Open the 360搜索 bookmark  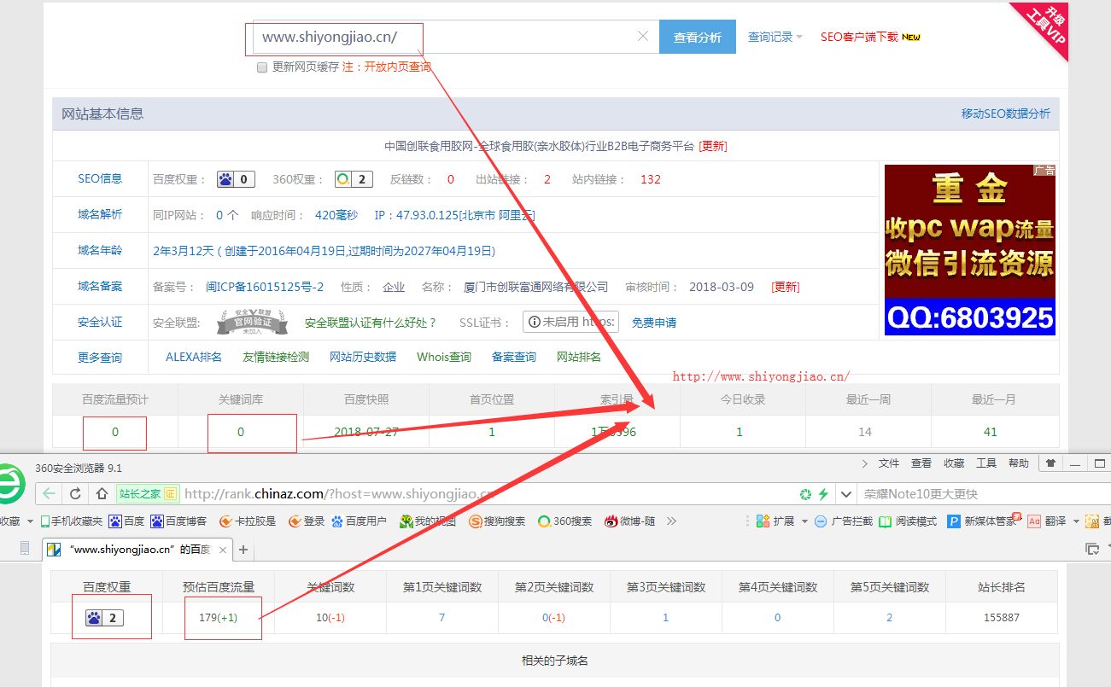pyautogui.click(x=564, y=521)
